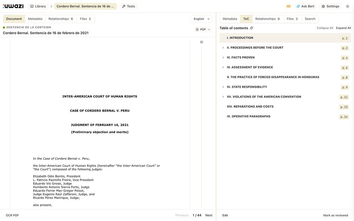Open the PDF format dropdown
The image size is (354, 221).
[203, 29]
